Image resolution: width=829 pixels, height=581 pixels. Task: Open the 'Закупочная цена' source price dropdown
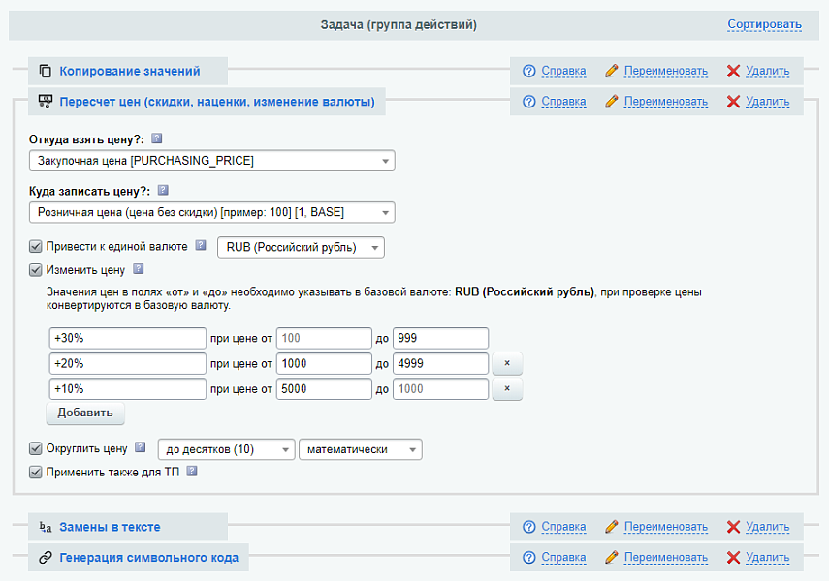211,161
